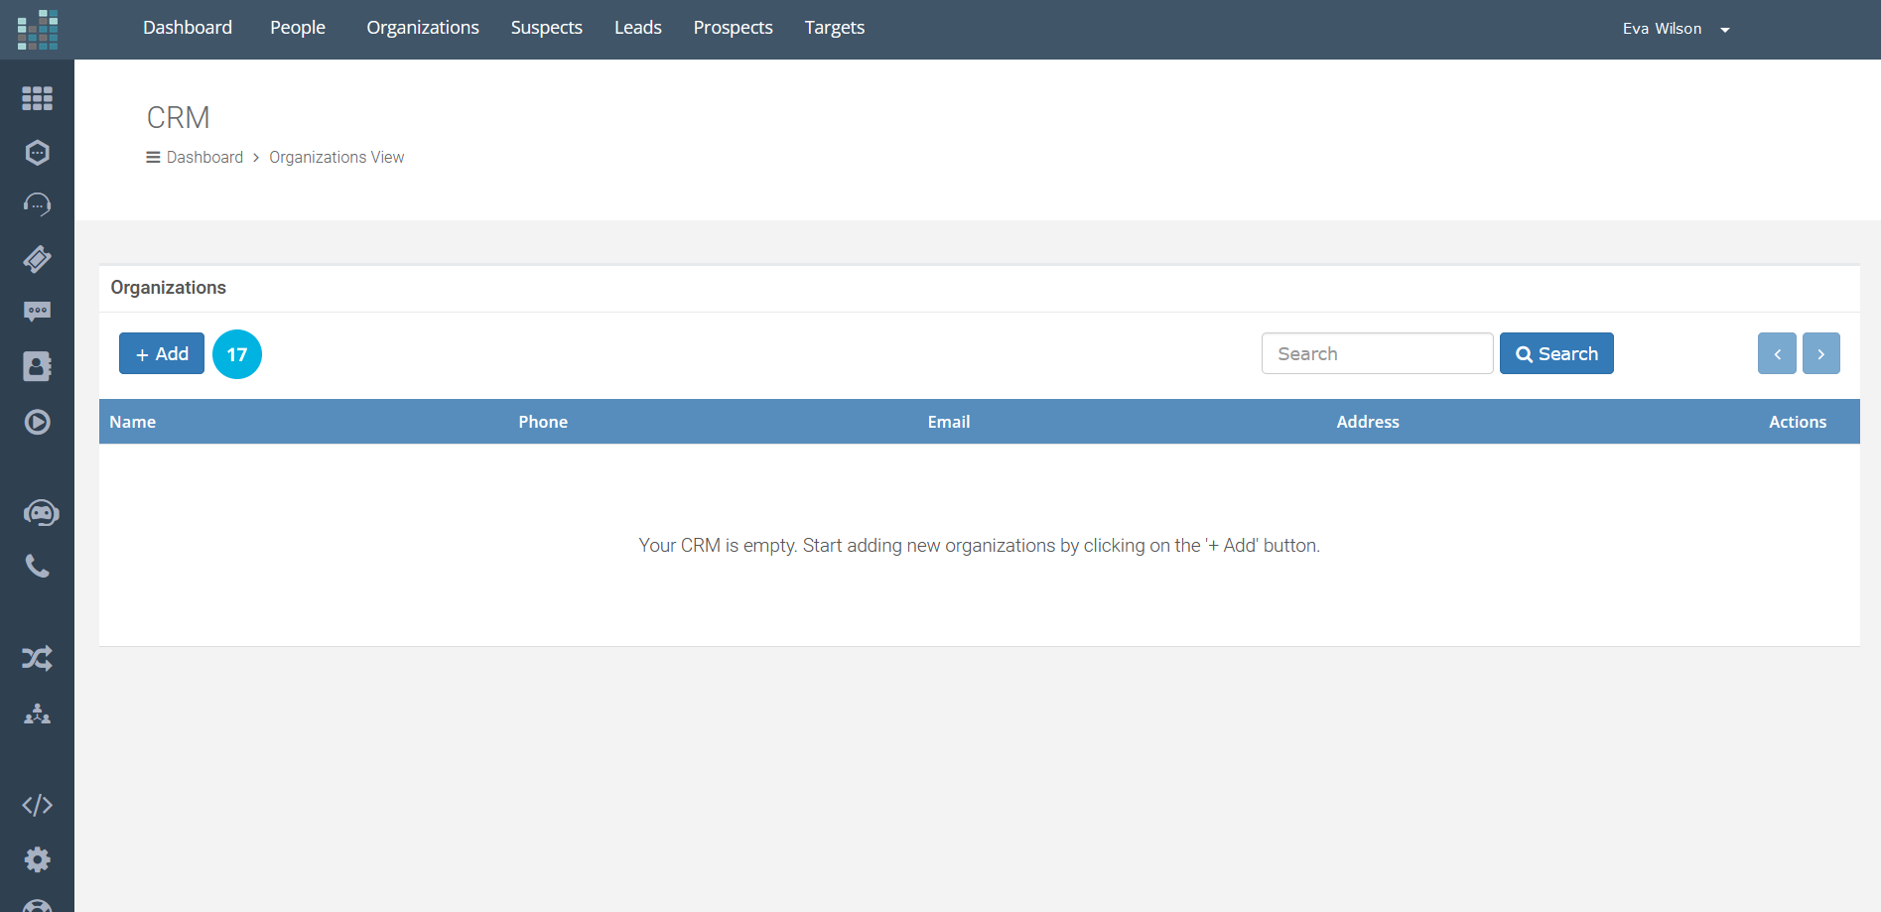1881x912 pixels.
Task: Open the hexagon chat module icon
Action: [38, 152]
